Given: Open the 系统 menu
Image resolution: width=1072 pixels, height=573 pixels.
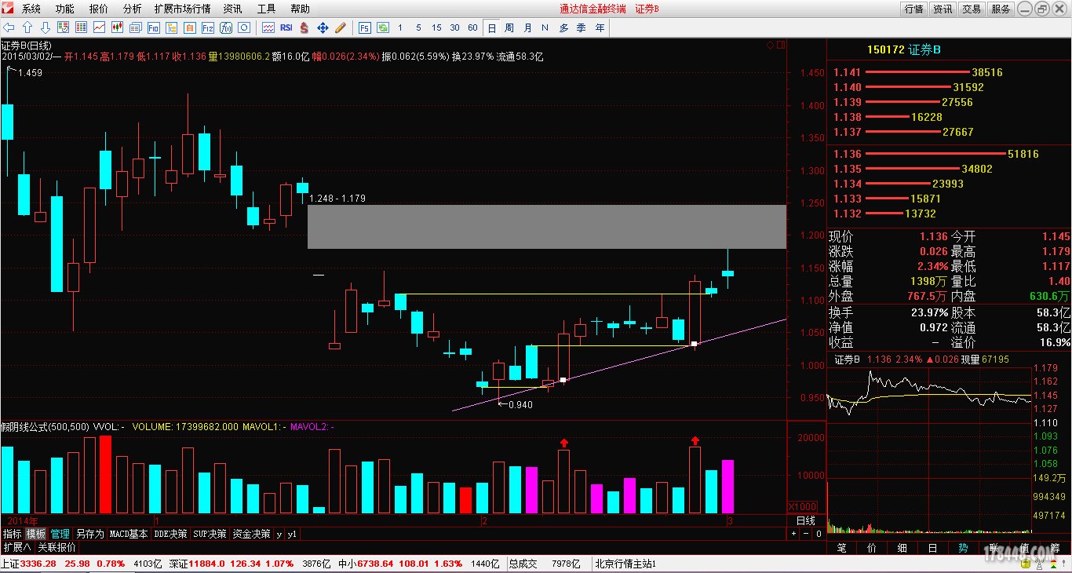Looking at the screenshot, I should 31,9.
